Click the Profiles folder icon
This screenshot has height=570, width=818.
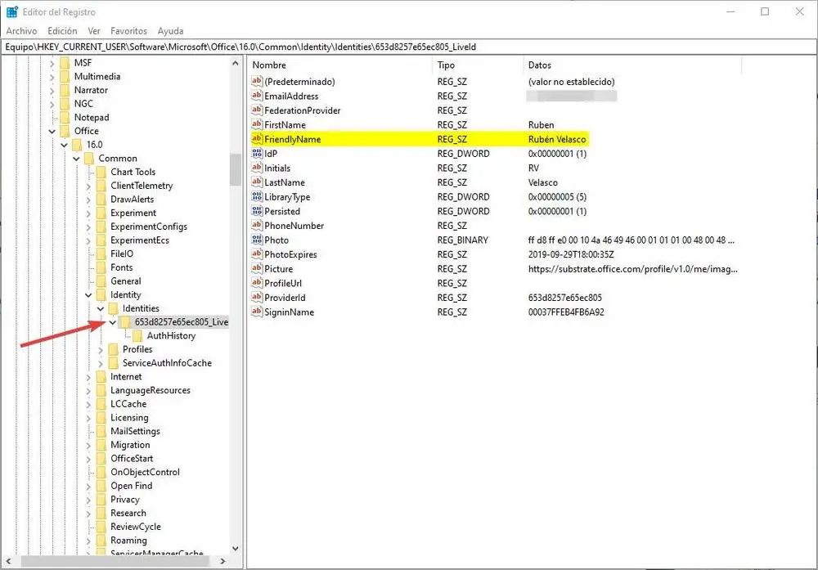tap(113, 349)
